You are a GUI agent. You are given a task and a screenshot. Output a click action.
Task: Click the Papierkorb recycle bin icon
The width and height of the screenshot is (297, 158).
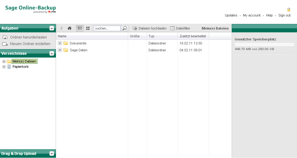pos(9,67)
